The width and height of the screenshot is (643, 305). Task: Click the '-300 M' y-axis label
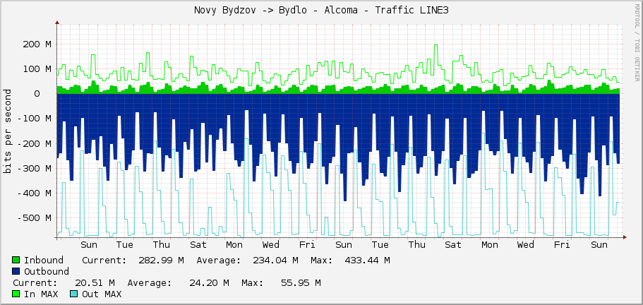35,169
